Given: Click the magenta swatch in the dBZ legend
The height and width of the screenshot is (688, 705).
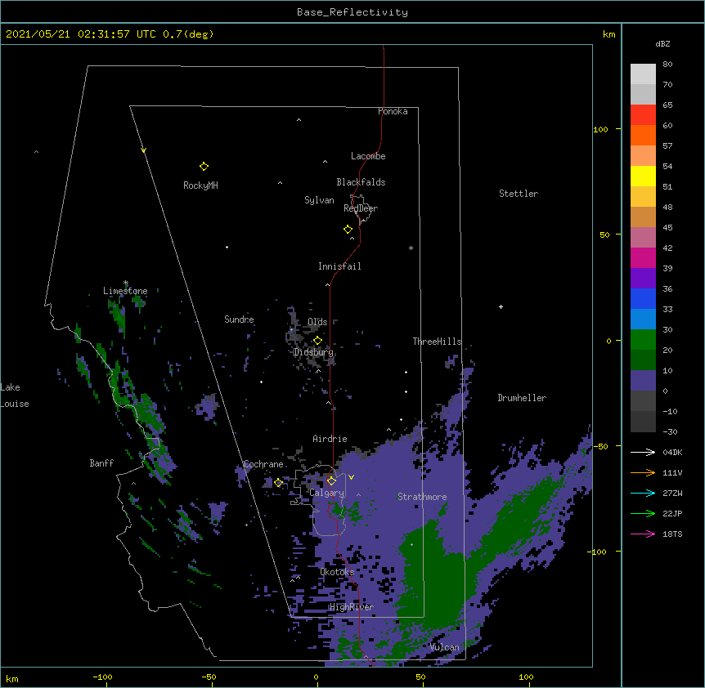Looking at the screenshot, I should [x=643, y=257].
